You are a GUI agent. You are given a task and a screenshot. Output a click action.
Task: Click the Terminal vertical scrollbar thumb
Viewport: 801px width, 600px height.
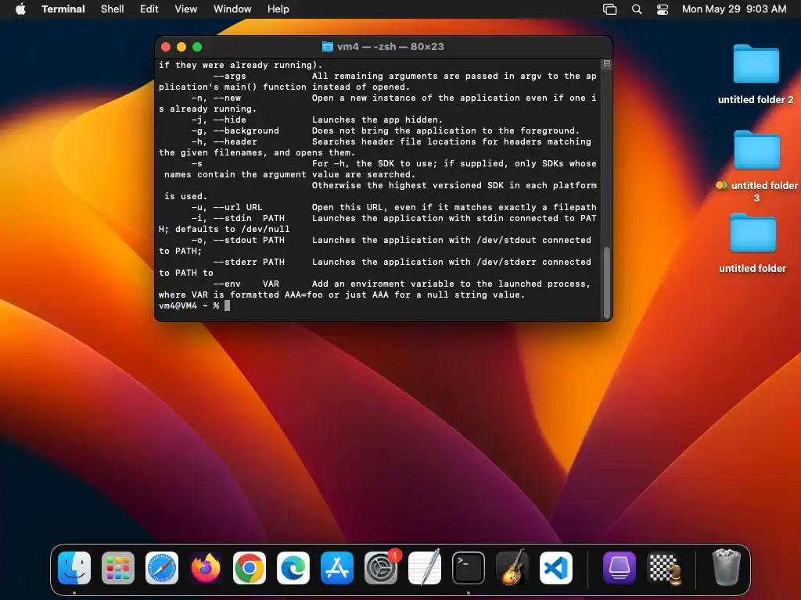click(607, 282)
